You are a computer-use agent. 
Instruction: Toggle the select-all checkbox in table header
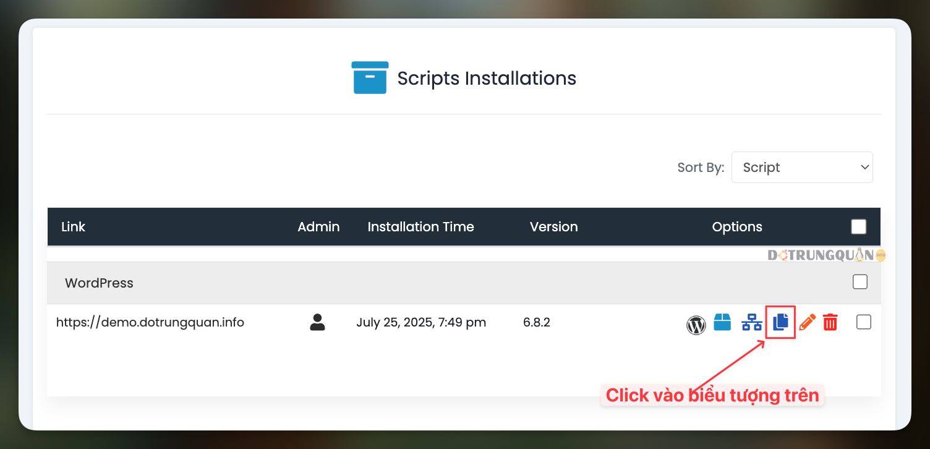[858, 227]
